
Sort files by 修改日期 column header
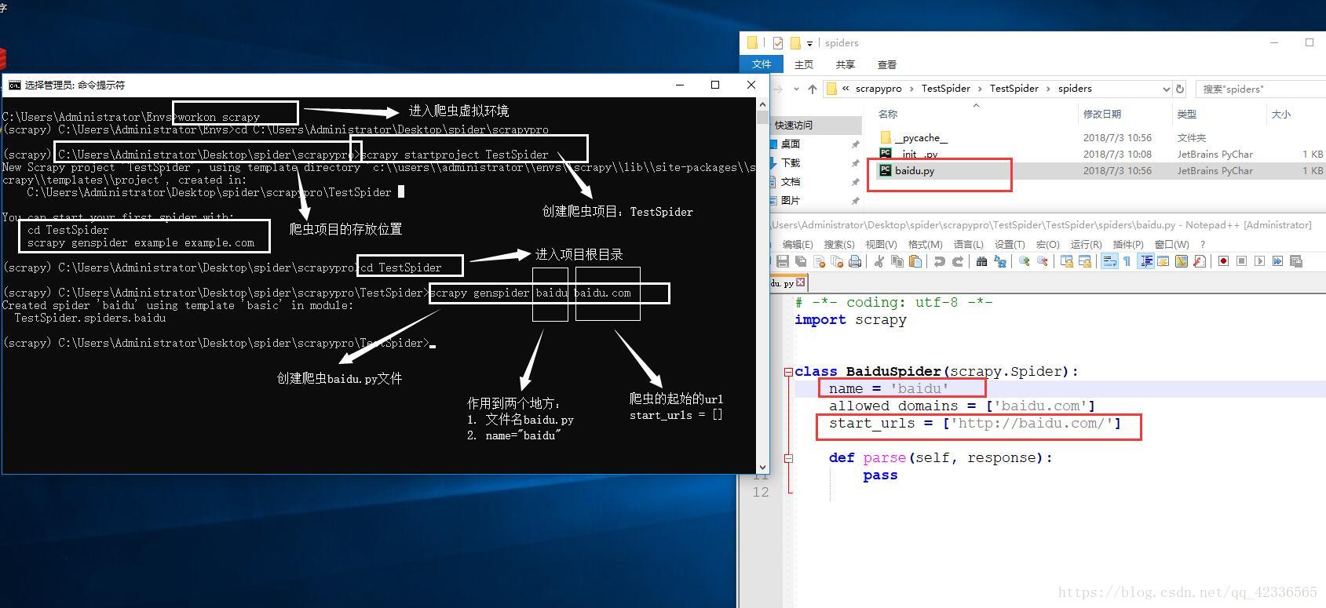tap(1102, 115)
